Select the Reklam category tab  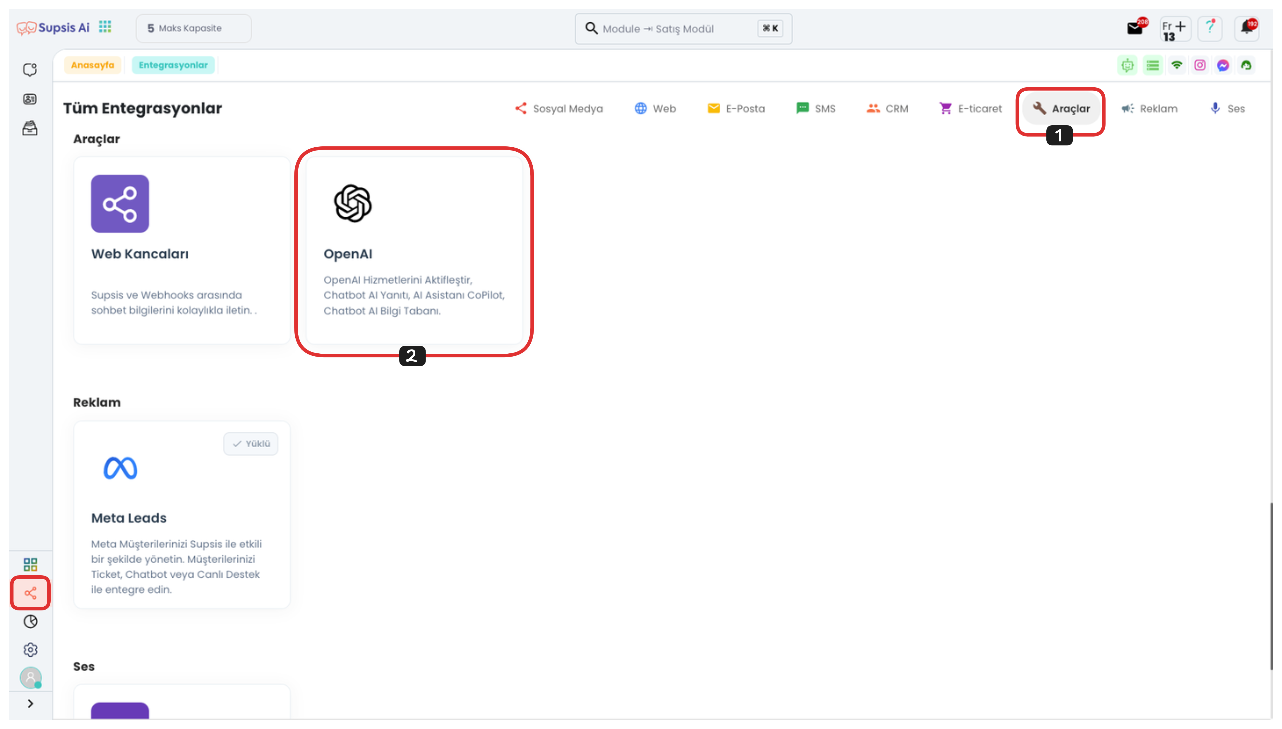tap(1149, 109)
